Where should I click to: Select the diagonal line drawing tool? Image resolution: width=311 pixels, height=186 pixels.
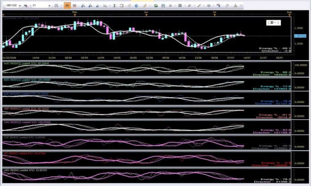point(199,6)
